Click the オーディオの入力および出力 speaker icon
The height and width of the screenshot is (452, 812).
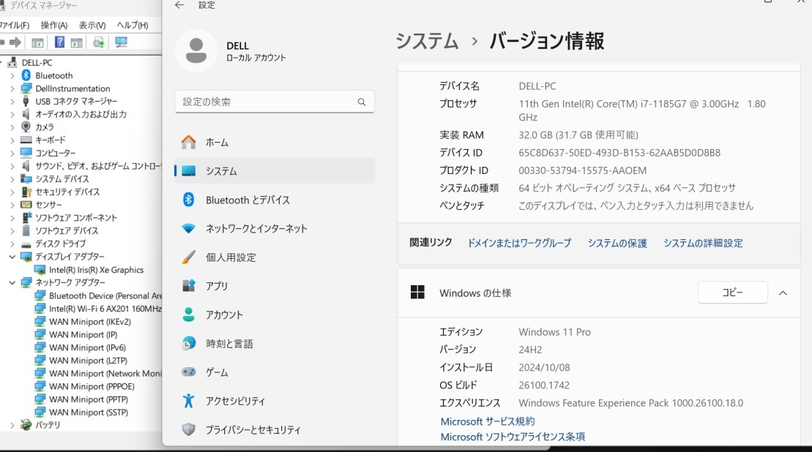coord(26,114)
